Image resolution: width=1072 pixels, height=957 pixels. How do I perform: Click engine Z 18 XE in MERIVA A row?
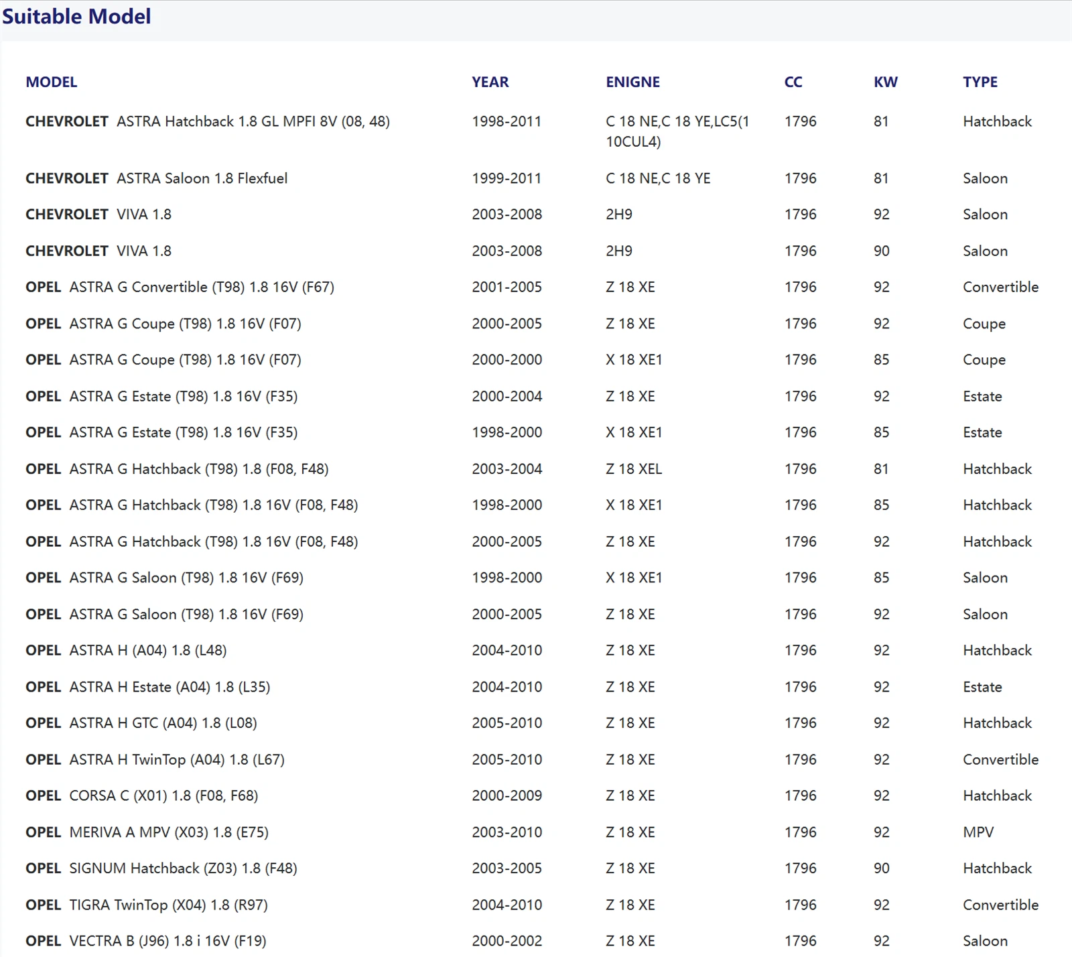pyautogui.click(x=630, y=832)
